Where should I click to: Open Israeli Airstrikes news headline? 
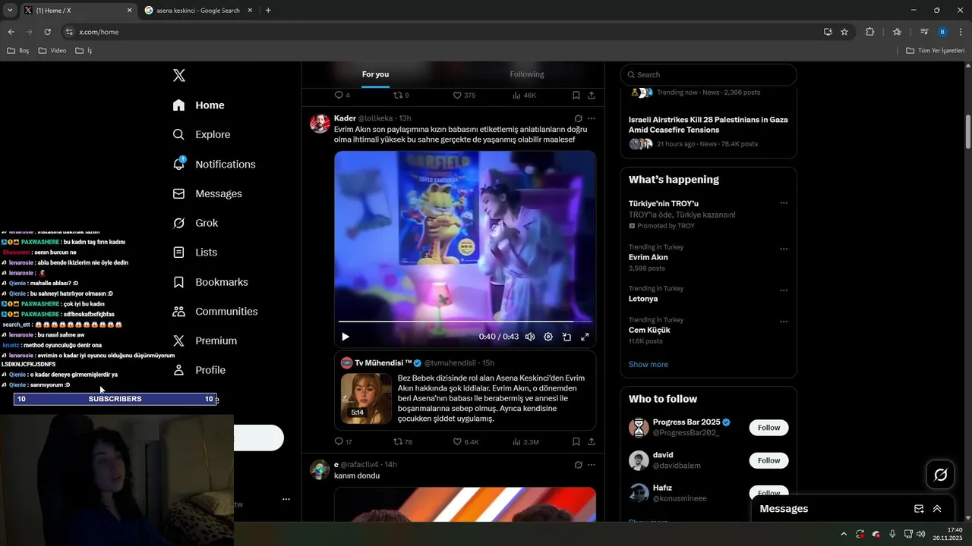pos(708,124)
